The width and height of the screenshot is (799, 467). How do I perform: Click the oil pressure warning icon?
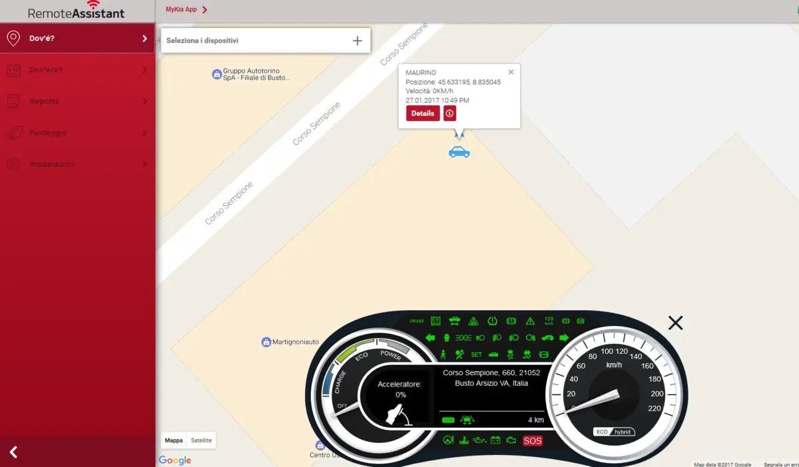click(479, 440)
